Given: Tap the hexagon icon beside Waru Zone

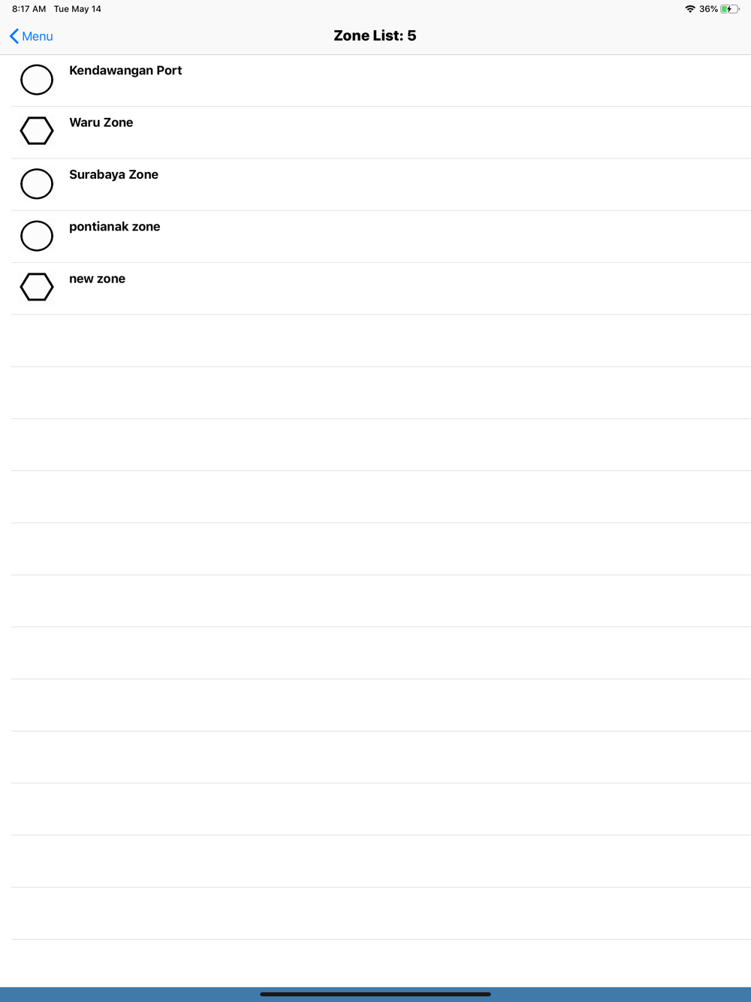Looking at the screenshot, I should click(x=37, y=131).
